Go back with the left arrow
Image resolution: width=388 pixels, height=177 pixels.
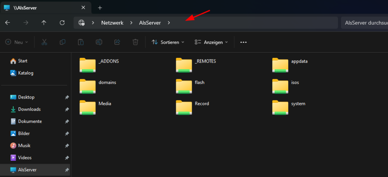pyautogui.click(x=8, y=23)
